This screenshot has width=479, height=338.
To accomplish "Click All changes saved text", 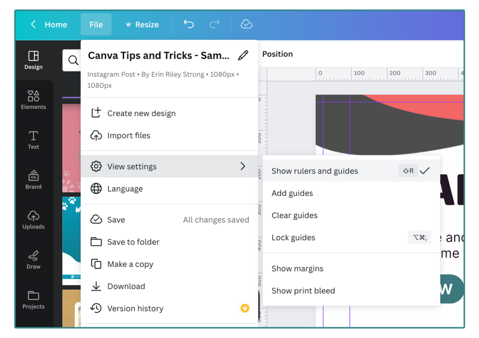I will (x=216, y=220).
